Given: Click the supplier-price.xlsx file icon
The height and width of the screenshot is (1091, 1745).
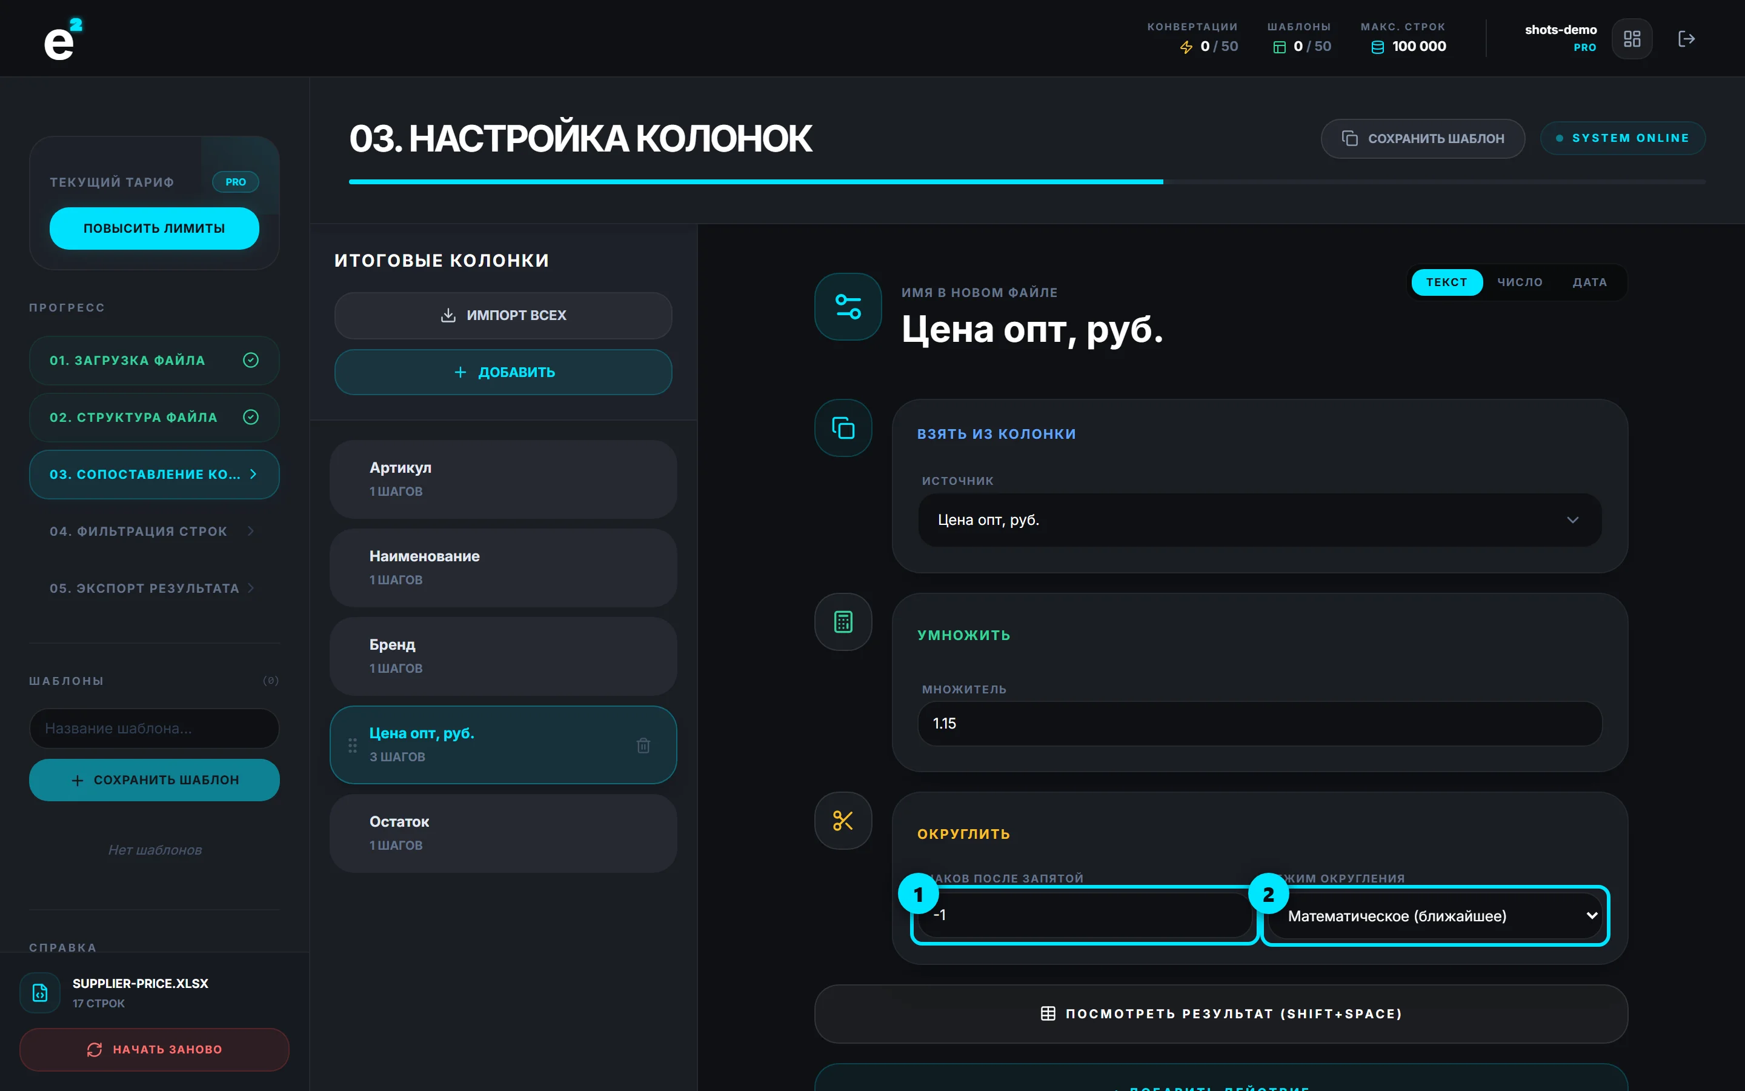Looking at the screenshot, I should coord(41,993).
